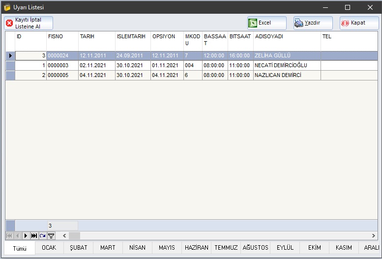Select the Tümü tab
The height and width of the screenshot is (259, 382).
[x=20, y=248]
